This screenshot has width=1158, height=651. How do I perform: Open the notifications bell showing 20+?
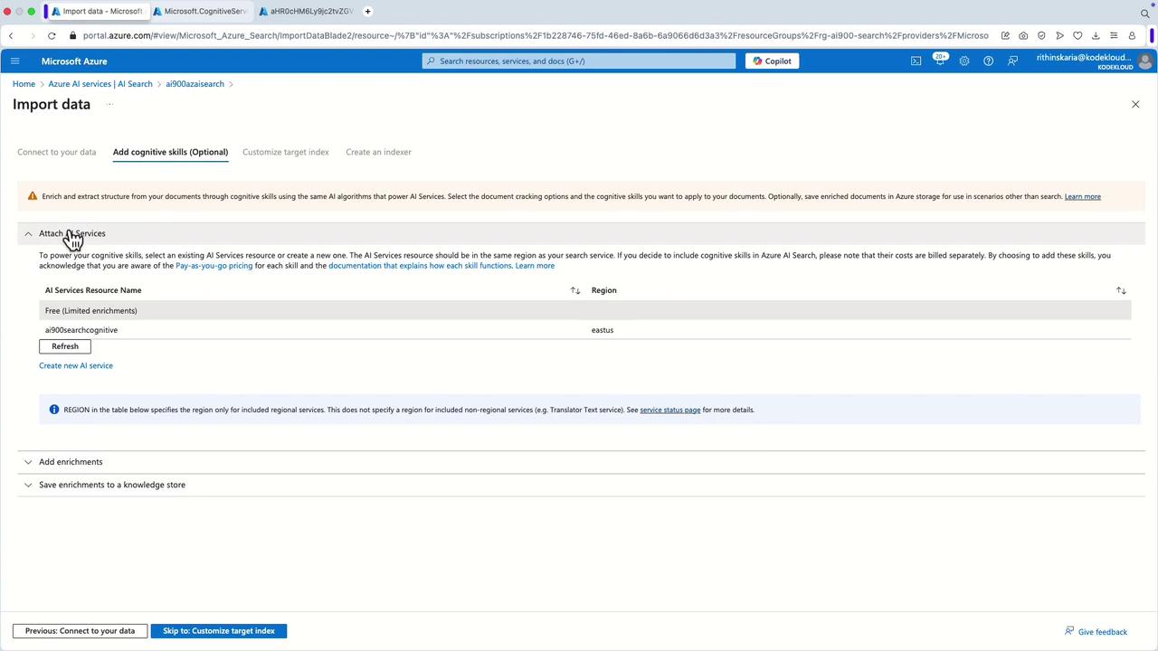940,61
